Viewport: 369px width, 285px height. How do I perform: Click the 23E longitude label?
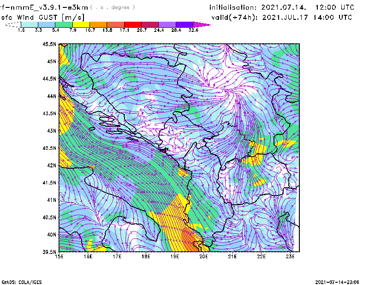(290, 256)
